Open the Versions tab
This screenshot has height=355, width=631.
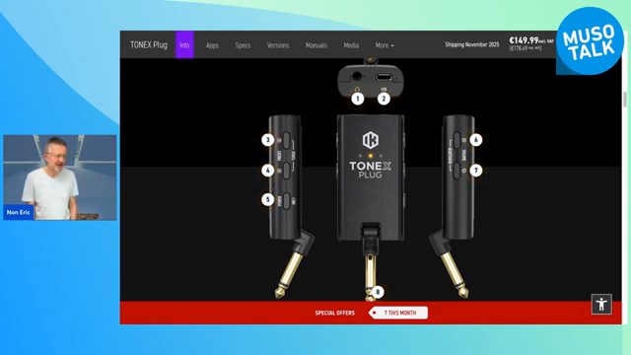point(278,45)
